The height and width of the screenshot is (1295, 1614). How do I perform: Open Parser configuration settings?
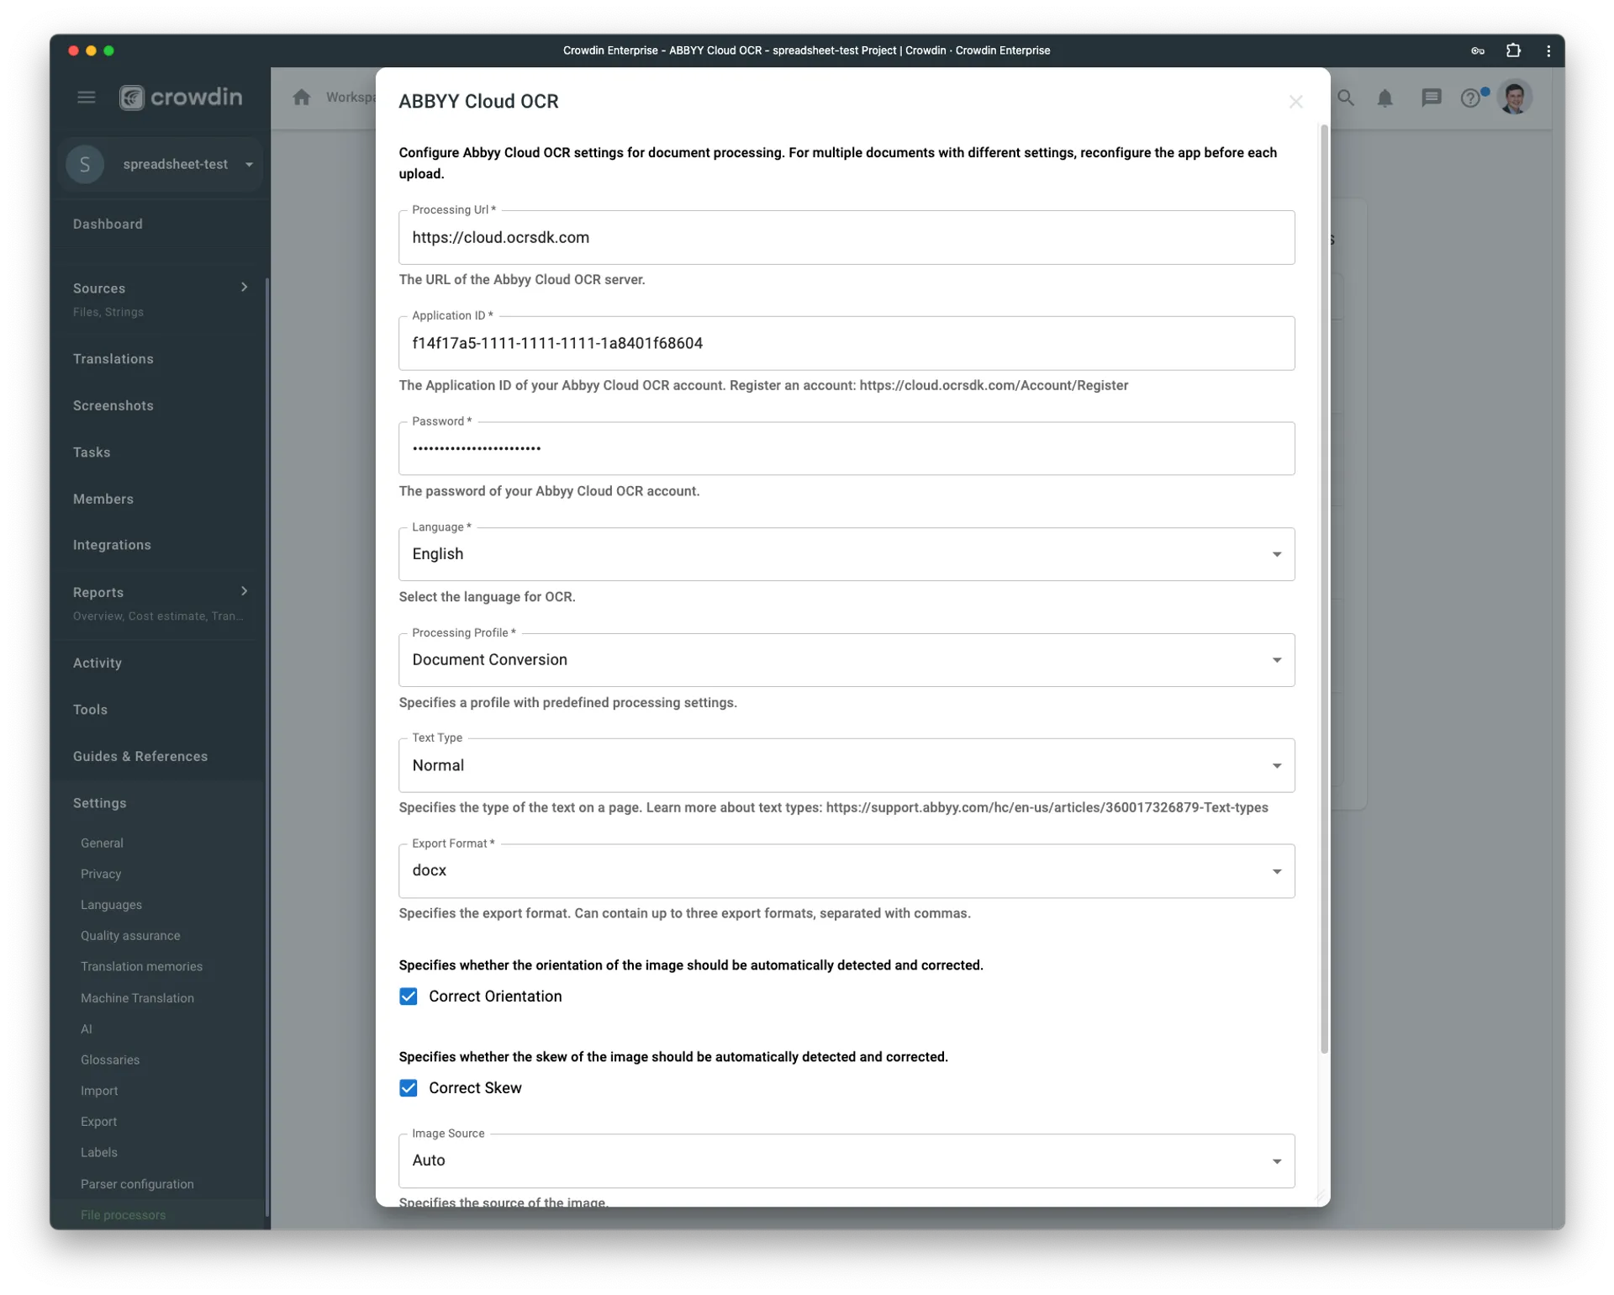click(x=137, y=1185)
